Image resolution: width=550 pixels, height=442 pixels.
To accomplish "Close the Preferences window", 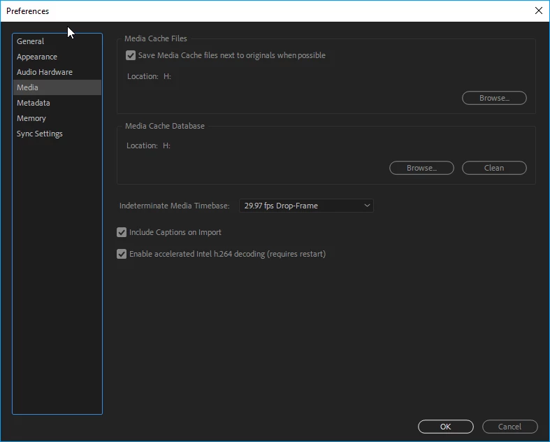I will (539, 10).
